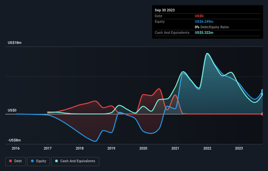Click the 2018 x-axis label
268x171 pixels.
80,148
